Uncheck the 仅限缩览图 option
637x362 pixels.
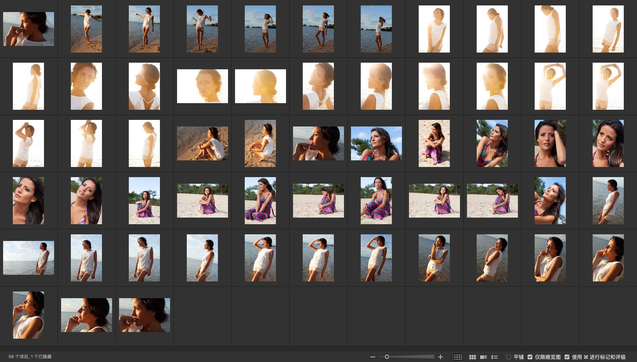pos(530,357)
